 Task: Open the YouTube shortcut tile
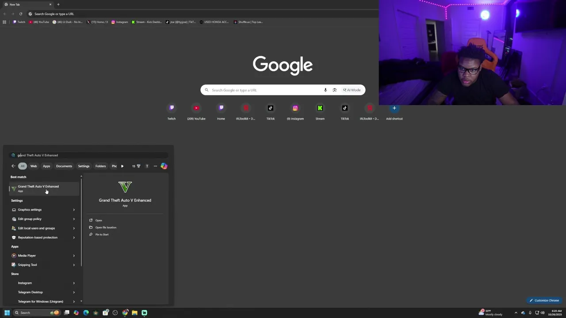[196, 112]
